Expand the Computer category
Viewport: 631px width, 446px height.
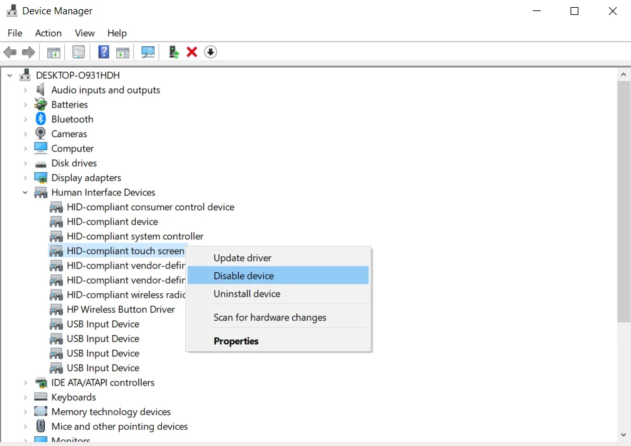(x=25, y=148)
